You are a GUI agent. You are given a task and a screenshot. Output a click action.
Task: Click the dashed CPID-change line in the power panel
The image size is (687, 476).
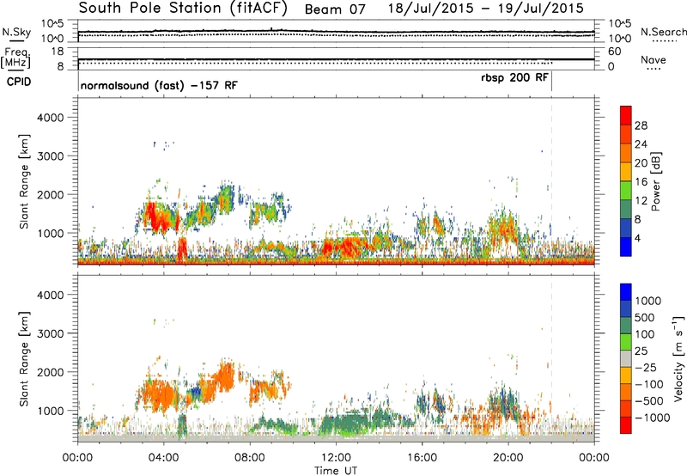click(x=551, y=180)
